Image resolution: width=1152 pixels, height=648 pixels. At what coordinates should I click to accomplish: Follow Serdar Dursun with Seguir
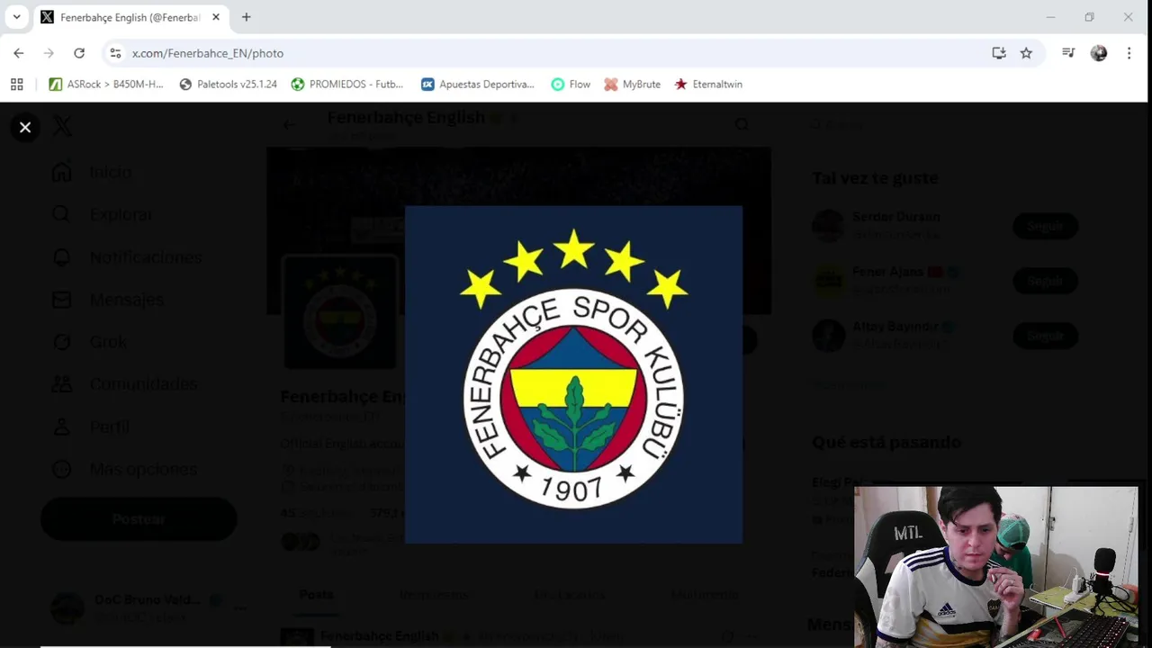(1045, 226)
